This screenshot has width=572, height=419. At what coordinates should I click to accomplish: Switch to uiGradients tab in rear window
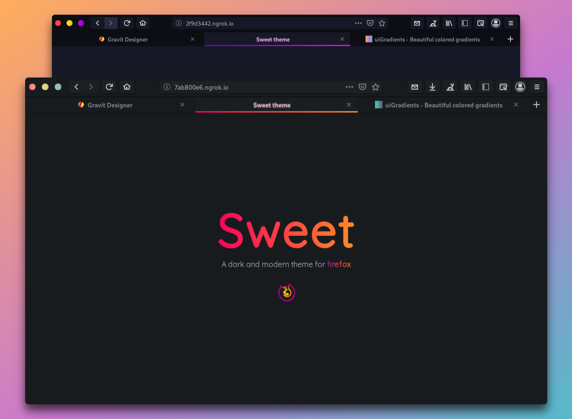pyautogui.click(x=427, y=39)
